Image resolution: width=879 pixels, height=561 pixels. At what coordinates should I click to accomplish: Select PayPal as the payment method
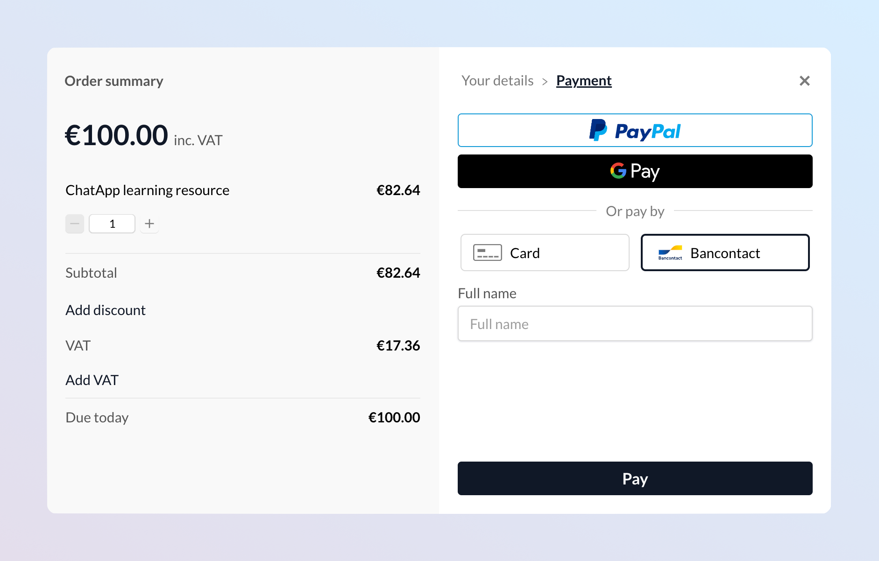tap(635, 130)
